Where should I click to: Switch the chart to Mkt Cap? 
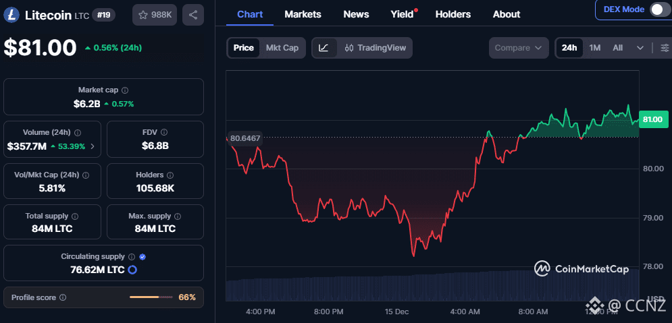tap(282, 48)
